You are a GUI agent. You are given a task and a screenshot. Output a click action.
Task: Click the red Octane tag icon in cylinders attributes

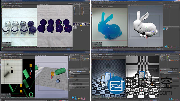[x=69, y=70]
